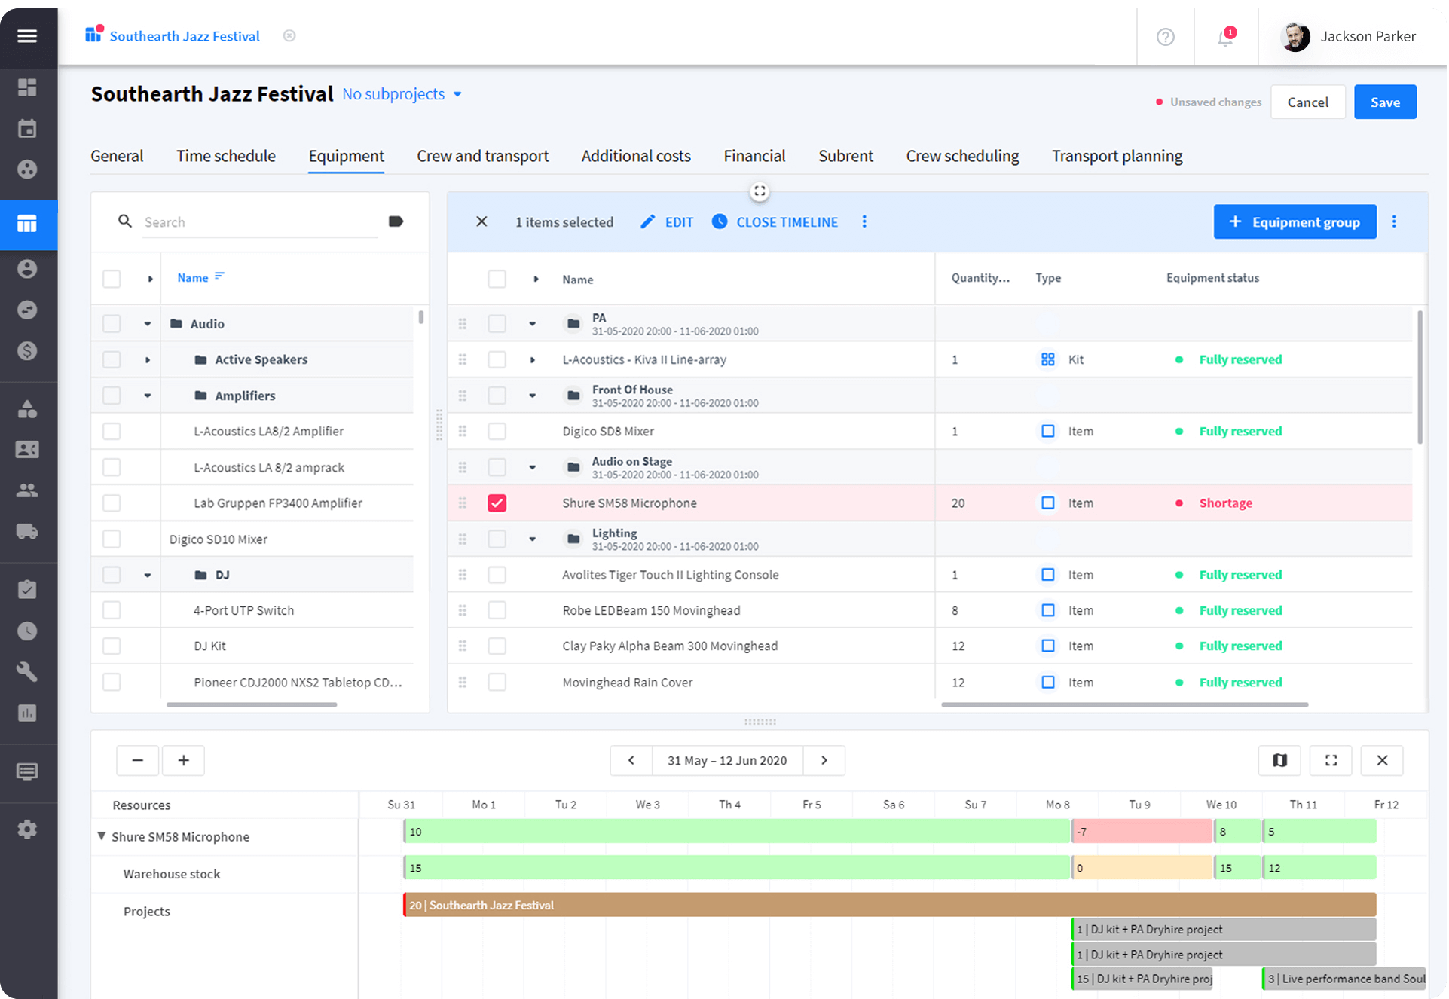Viewport: 1449px width, 999px height.
Task: Click the tag filter icon beside search
Action: 396,221
